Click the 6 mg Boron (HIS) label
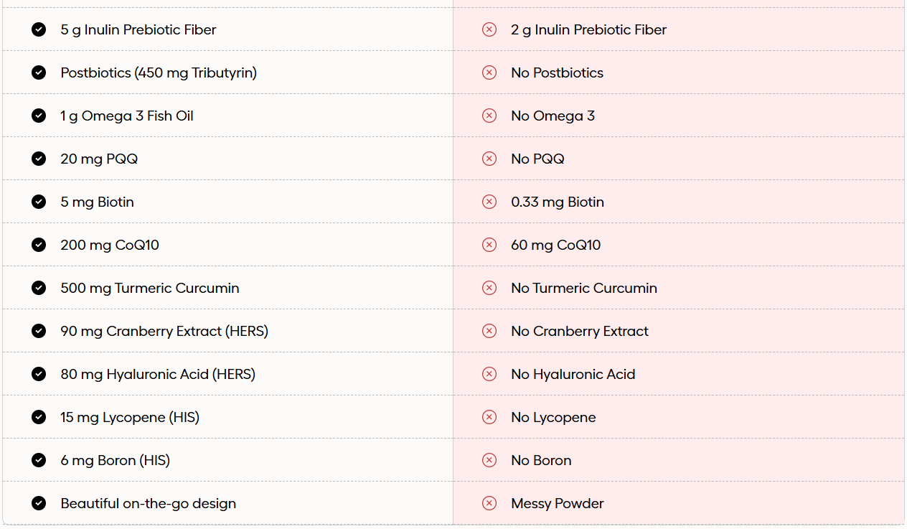The image size is (907, 529). coord(116,460)
